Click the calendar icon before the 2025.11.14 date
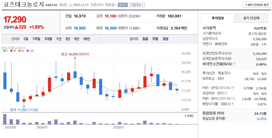 [x=70, y=5]
